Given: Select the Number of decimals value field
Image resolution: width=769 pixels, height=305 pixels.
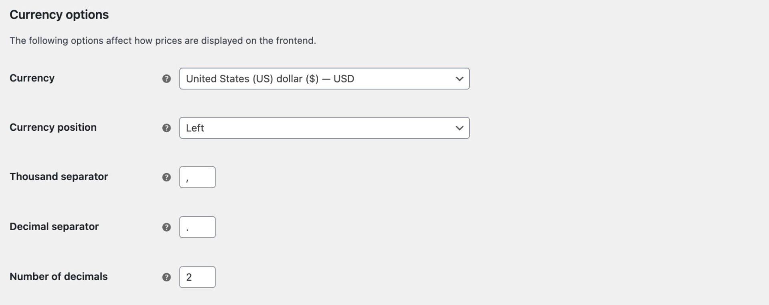Looking at the screenshot, I should tap(197, 277).
